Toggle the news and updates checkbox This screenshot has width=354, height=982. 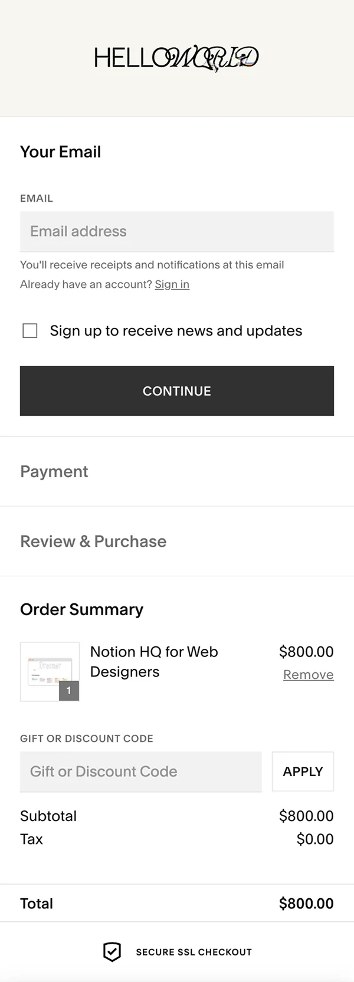[30, 331]
